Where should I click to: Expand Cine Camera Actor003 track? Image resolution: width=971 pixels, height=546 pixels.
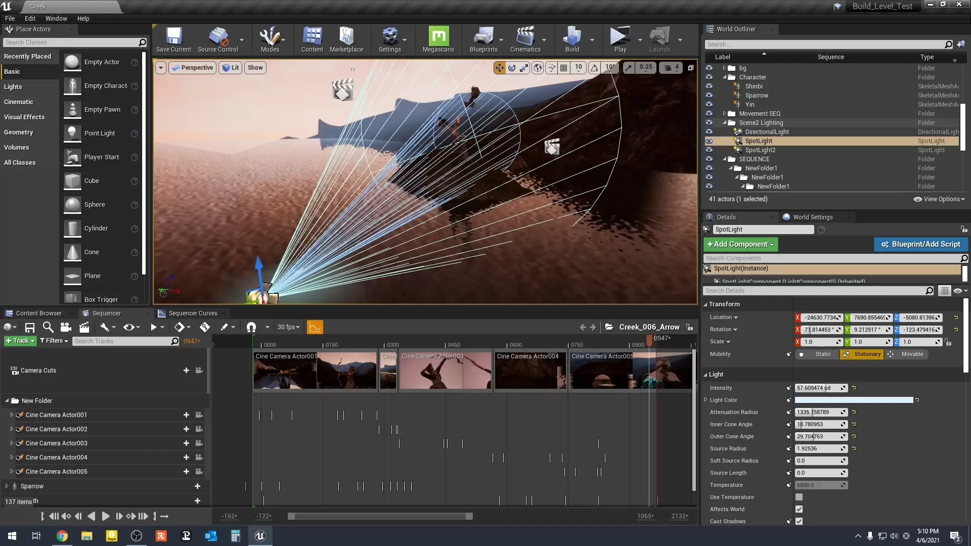click(x=12, y=443)
